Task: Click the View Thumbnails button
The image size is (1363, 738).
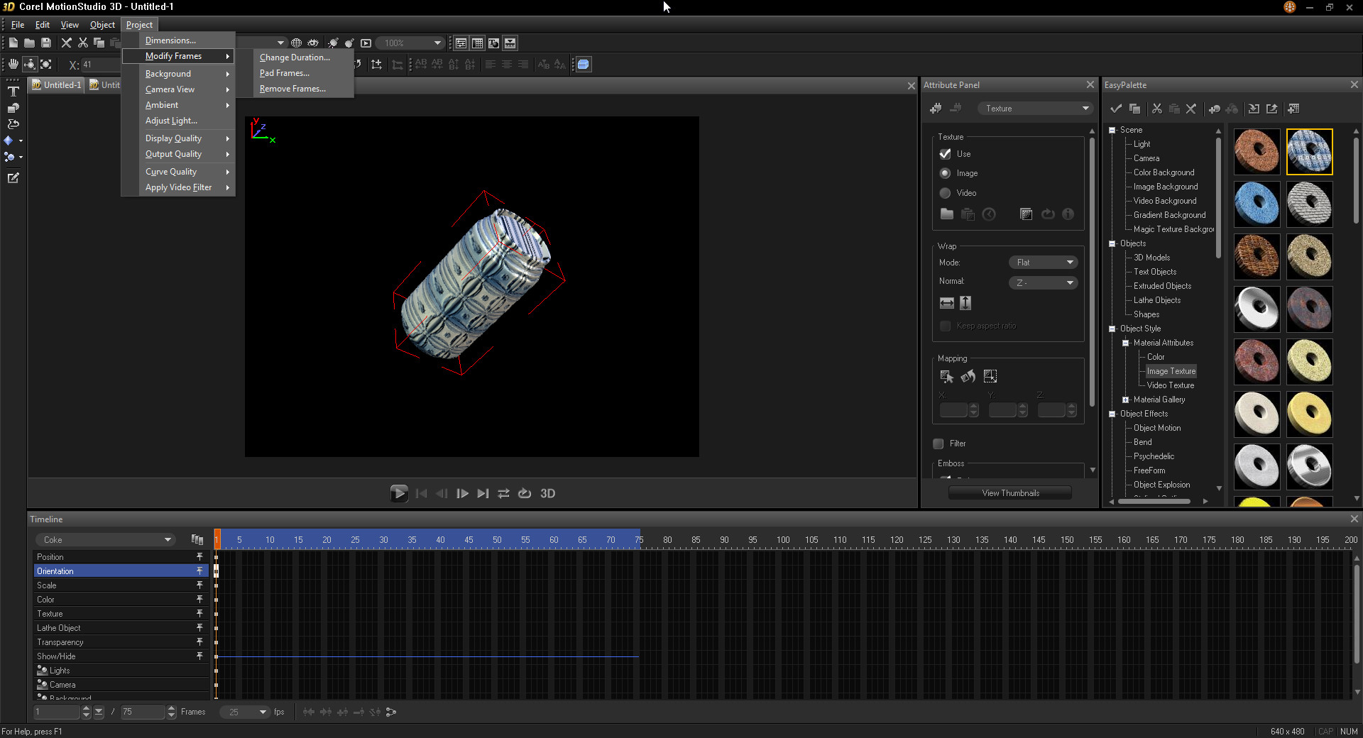Action: (1010, 493)
